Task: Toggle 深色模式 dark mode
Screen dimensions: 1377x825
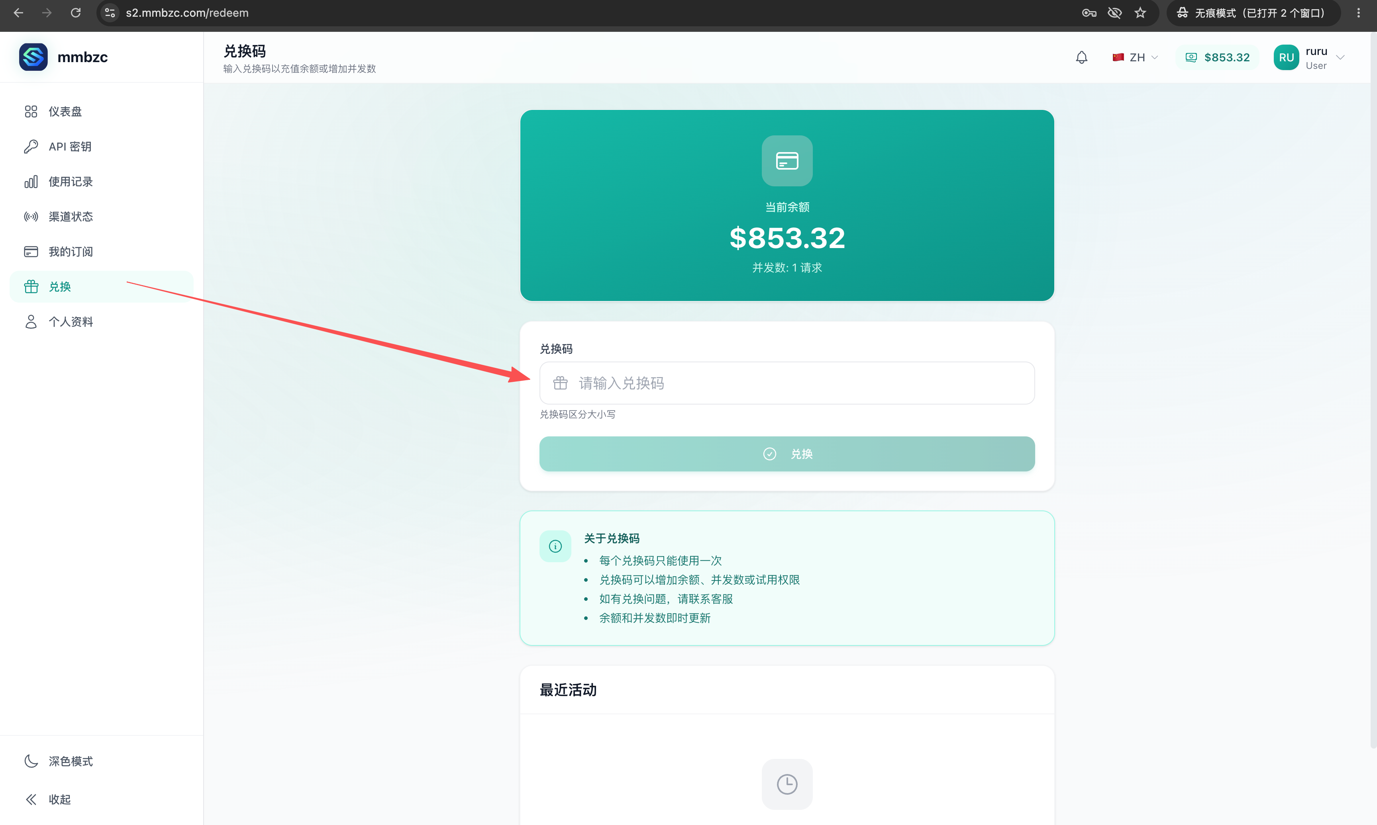Action: 101,761
